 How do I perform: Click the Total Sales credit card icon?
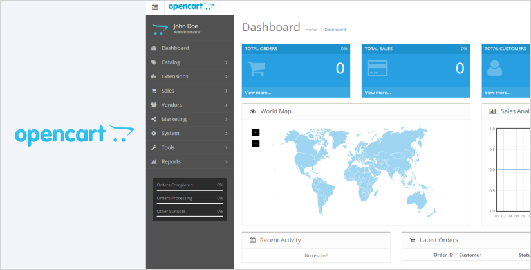[x=376, y=68]
